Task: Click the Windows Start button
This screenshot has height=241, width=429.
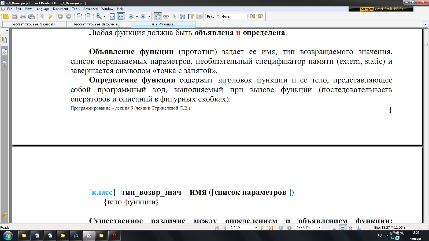Action: (8, 236)
